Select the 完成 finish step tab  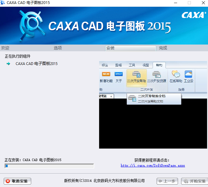163,48
